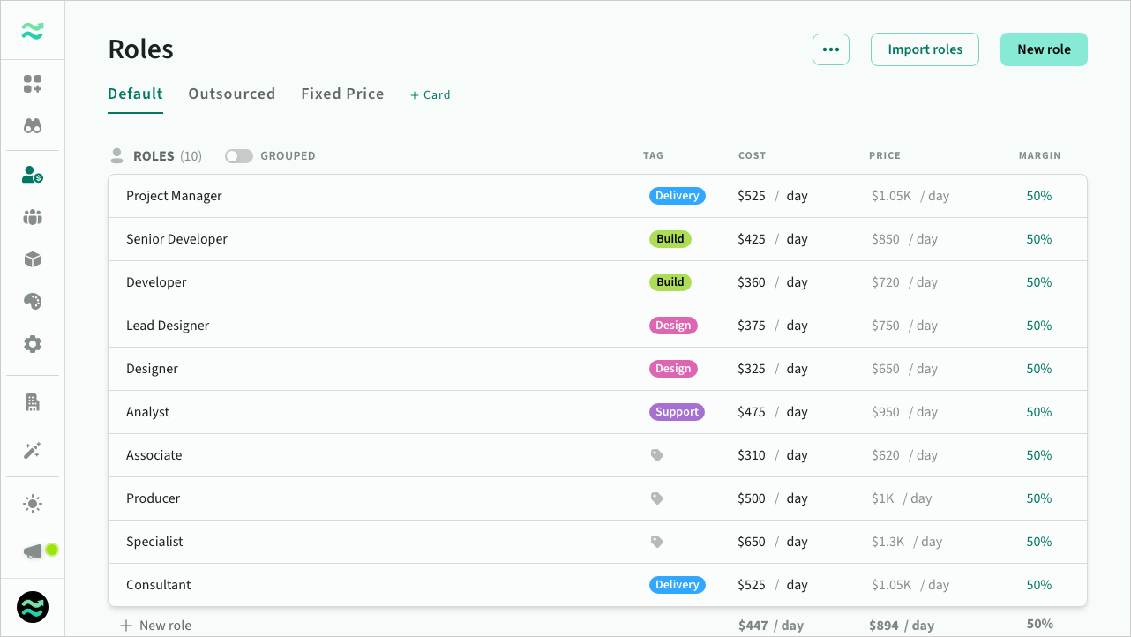
Task: Click the binoculars icon in sidebar
Action: 33,126
